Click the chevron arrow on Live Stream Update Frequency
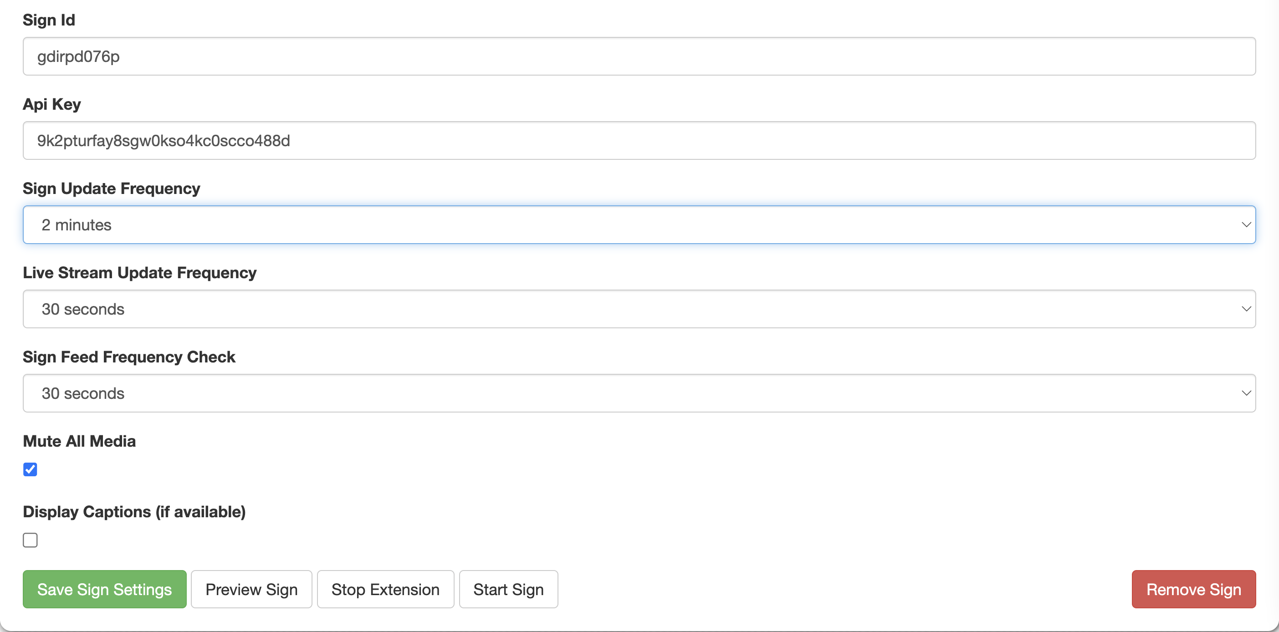 coord(1246,309)
